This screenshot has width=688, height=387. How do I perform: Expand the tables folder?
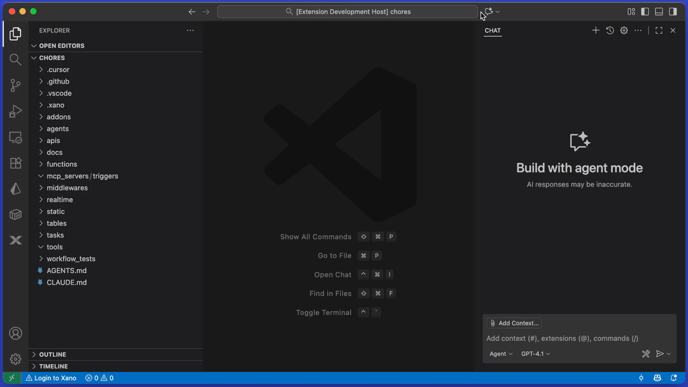[x=116, y=223]
